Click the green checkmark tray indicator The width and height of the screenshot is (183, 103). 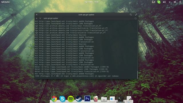point(159,2)
